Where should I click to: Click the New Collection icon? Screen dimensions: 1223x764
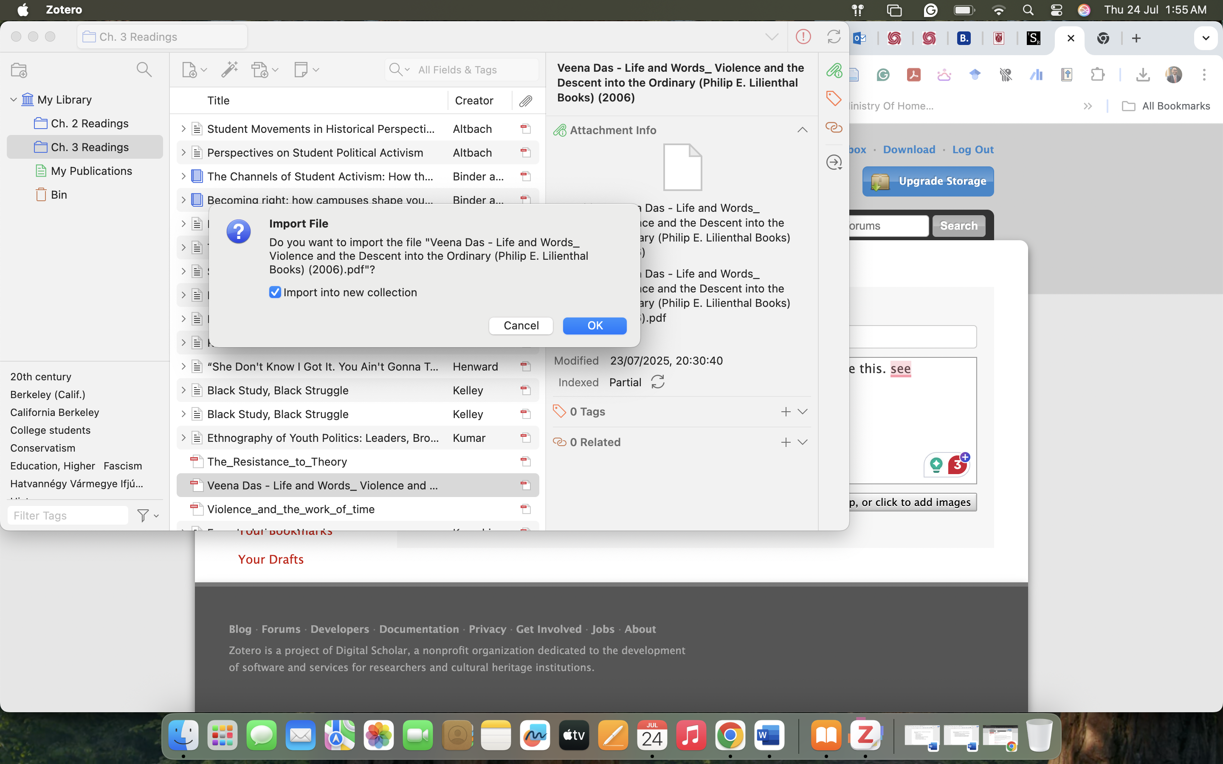click(x=19, y=70)
